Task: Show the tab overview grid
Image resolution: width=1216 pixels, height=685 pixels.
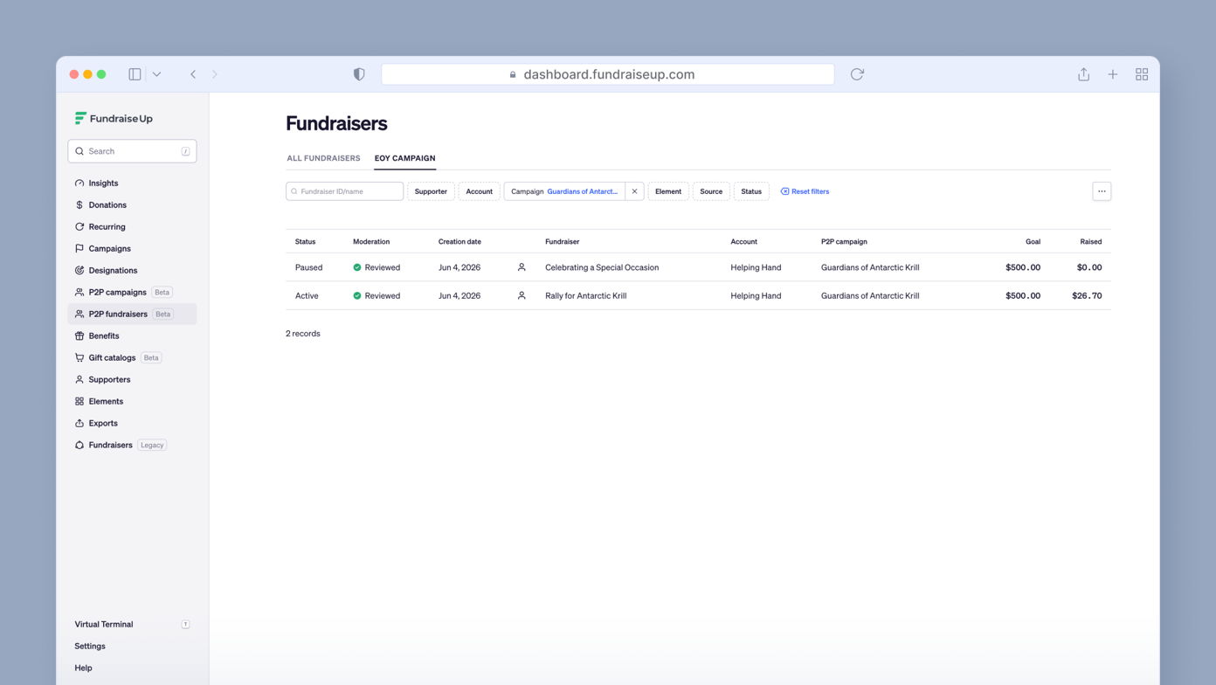Action: click(x=1142, y=74)
